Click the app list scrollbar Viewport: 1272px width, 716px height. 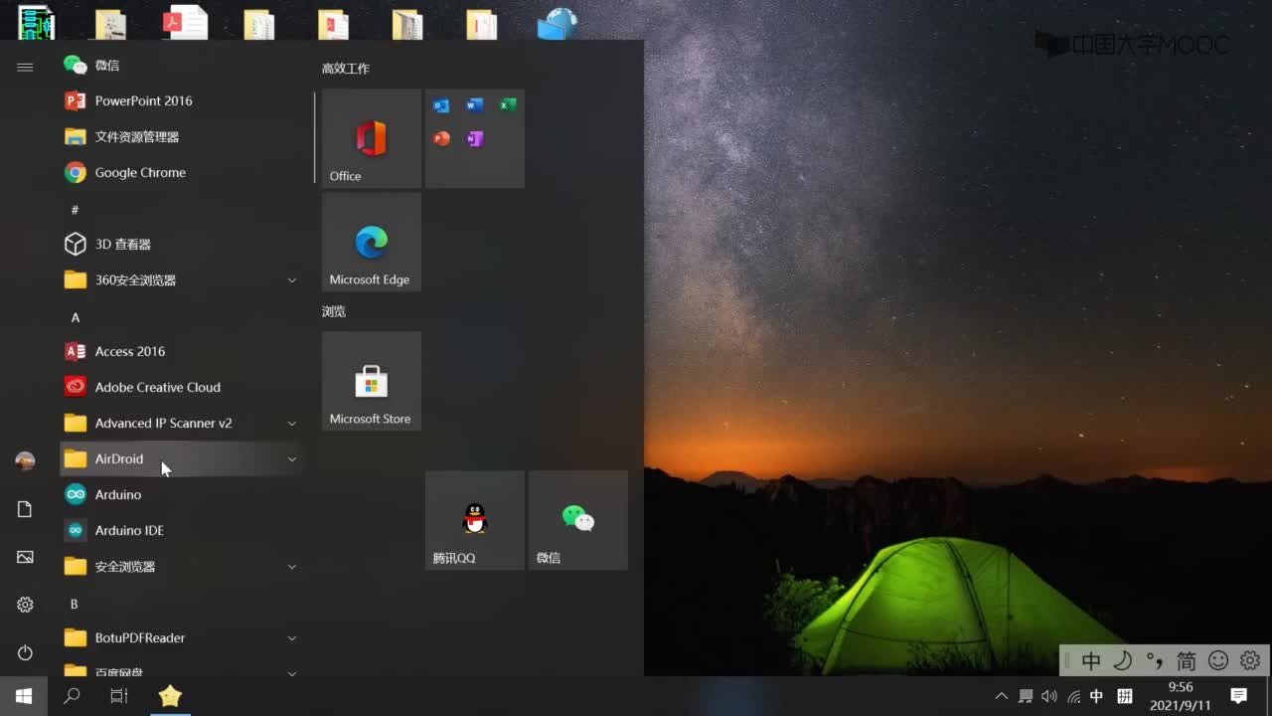315,137
